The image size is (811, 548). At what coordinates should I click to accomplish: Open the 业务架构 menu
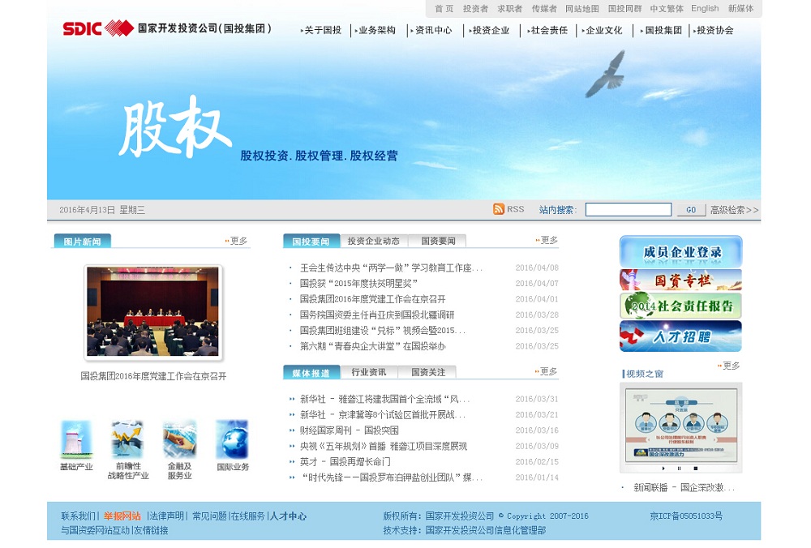click(375, 31)
